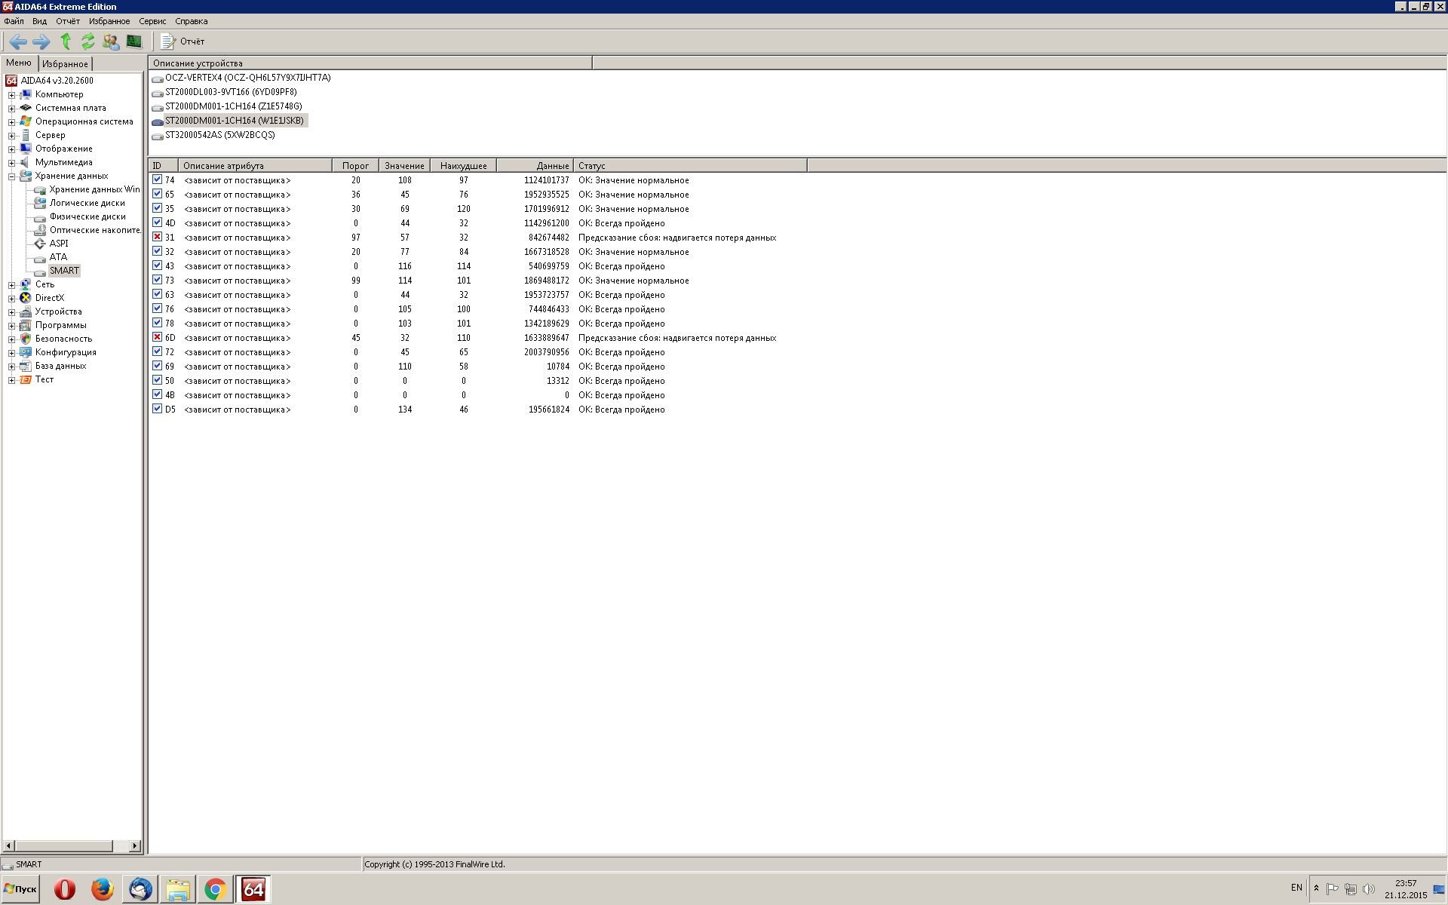The image size is (1448, 905).
Task: Click the Отчёт report button
Action: pos(183,41)
